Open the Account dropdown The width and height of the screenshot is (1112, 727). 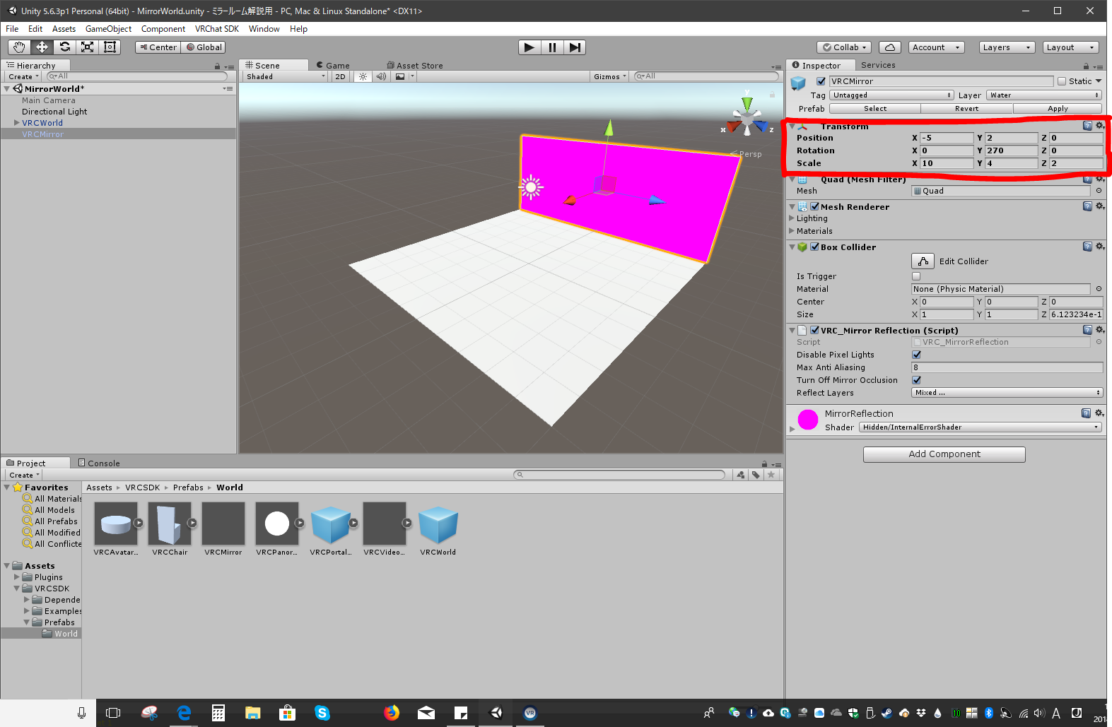tap(937, 47)
